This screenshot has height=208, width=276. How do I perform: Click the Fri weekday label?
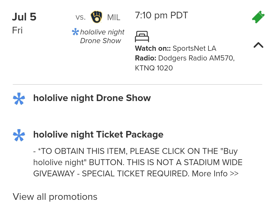(x=17, y=30)
